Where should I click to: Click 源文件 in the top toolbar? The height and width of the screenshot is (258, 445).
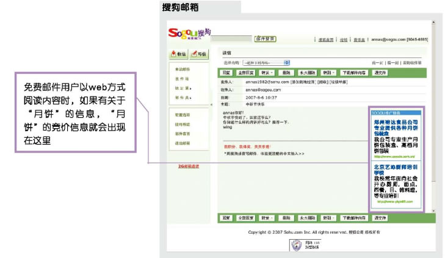[380, 73]
